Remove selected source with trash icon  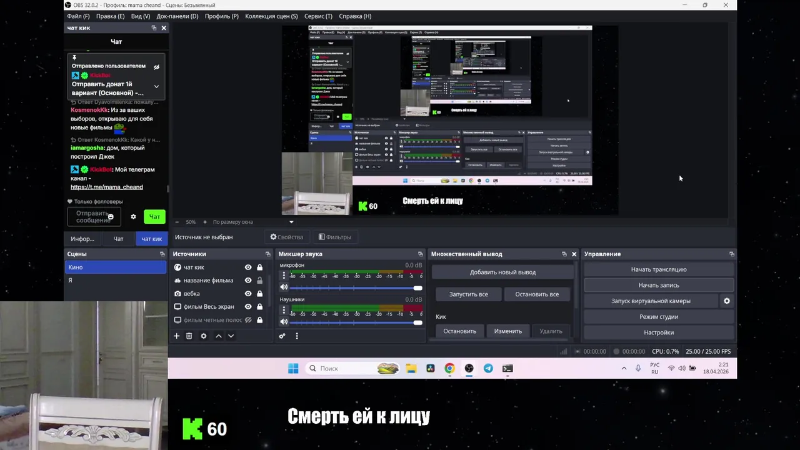(x=189, y=336)
